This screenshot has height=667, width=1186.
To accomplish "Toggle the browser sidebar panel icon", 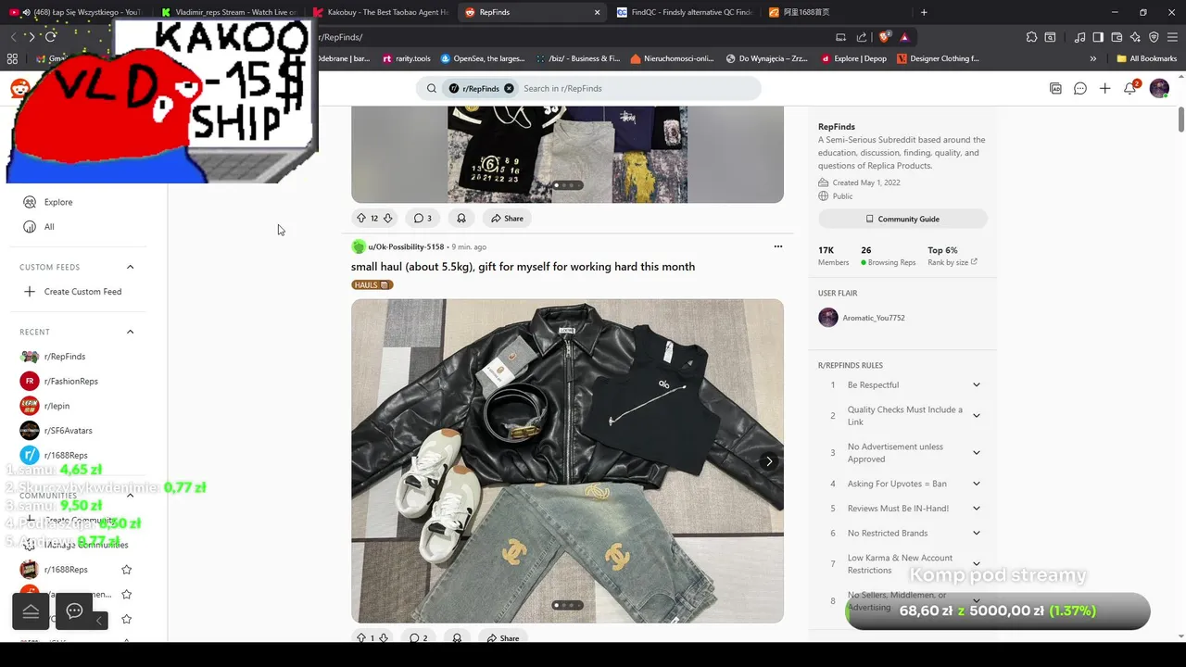I will coord(1098,37).
